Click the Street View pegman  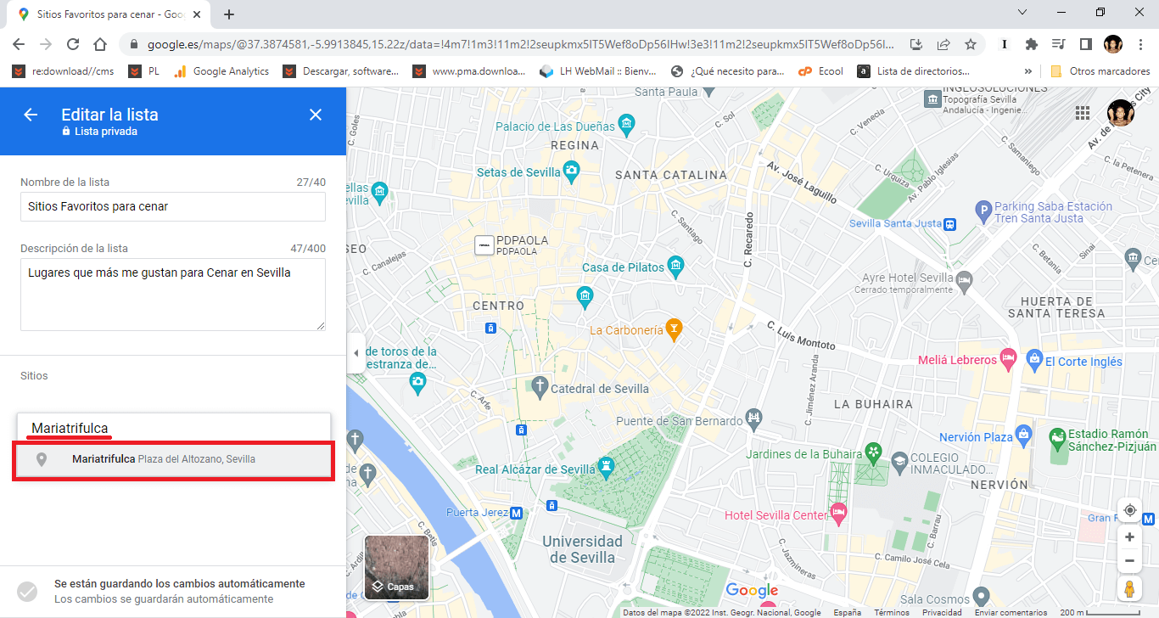(1129, 587)
